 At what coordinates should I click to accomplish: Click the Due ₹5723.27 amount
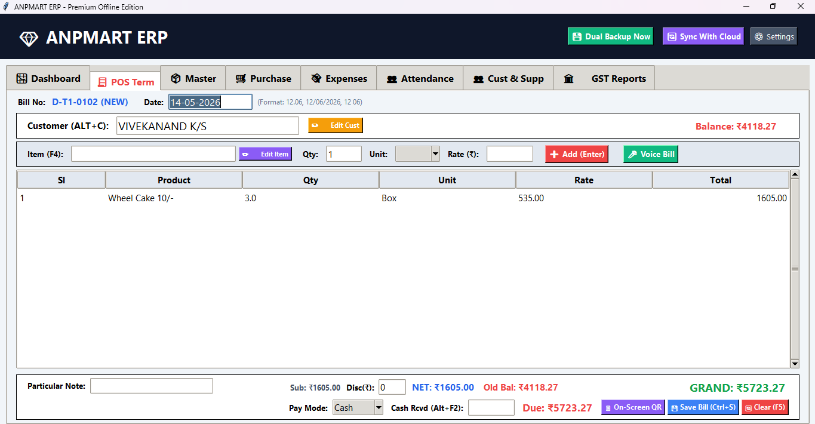[557, 408]
